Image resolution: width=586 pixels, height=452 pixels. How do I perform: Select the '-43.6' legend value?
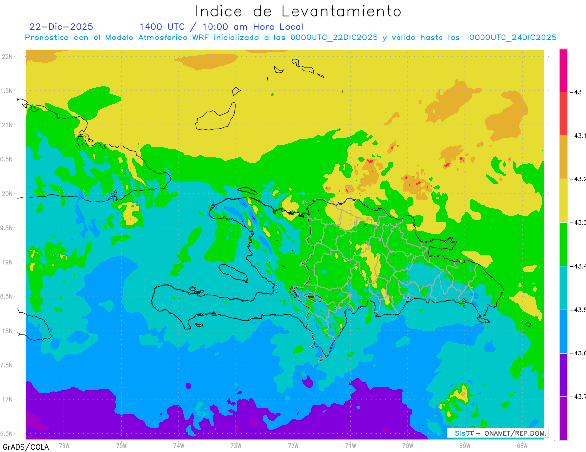(578, 353)
